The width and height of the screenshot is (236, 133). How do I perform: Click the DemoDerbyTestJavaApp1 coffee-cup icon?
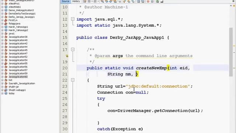6,14
